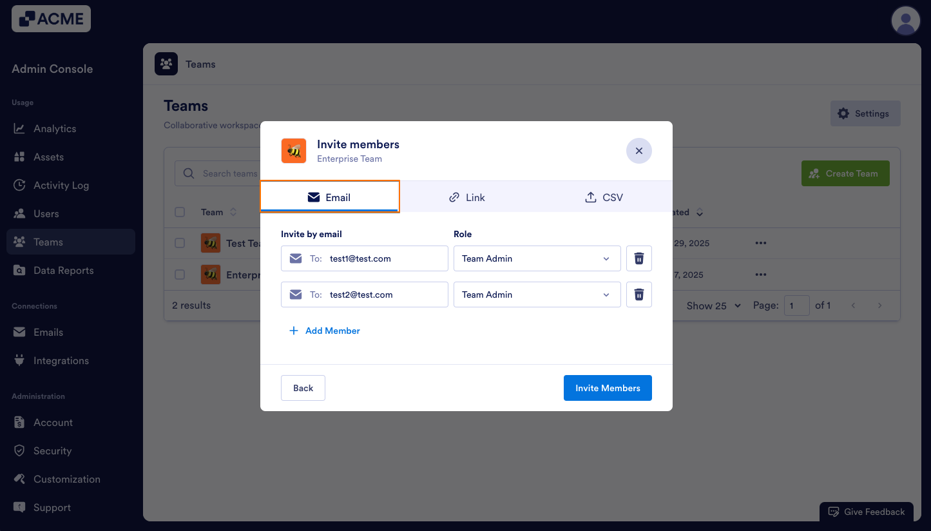Open the Activity Log
This screenshot has width=931, height=531.
click(59, 185)
